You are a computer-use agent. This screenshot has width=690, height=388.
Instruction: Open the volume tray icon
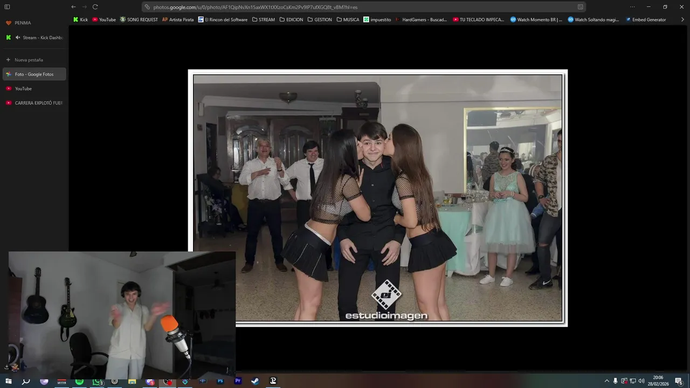pyautogui.click(x=641, y=381)
